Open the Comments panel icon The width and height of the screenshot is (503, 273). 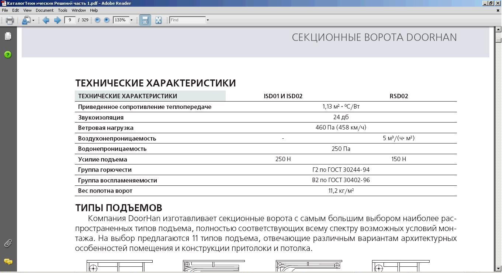pos(8,262)
